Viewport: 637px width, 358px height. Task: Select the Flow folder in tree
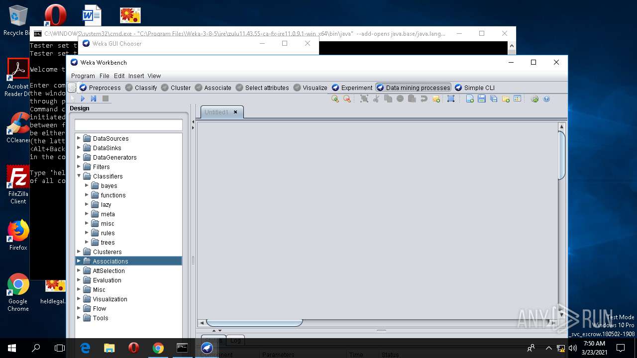click(95, 308)
